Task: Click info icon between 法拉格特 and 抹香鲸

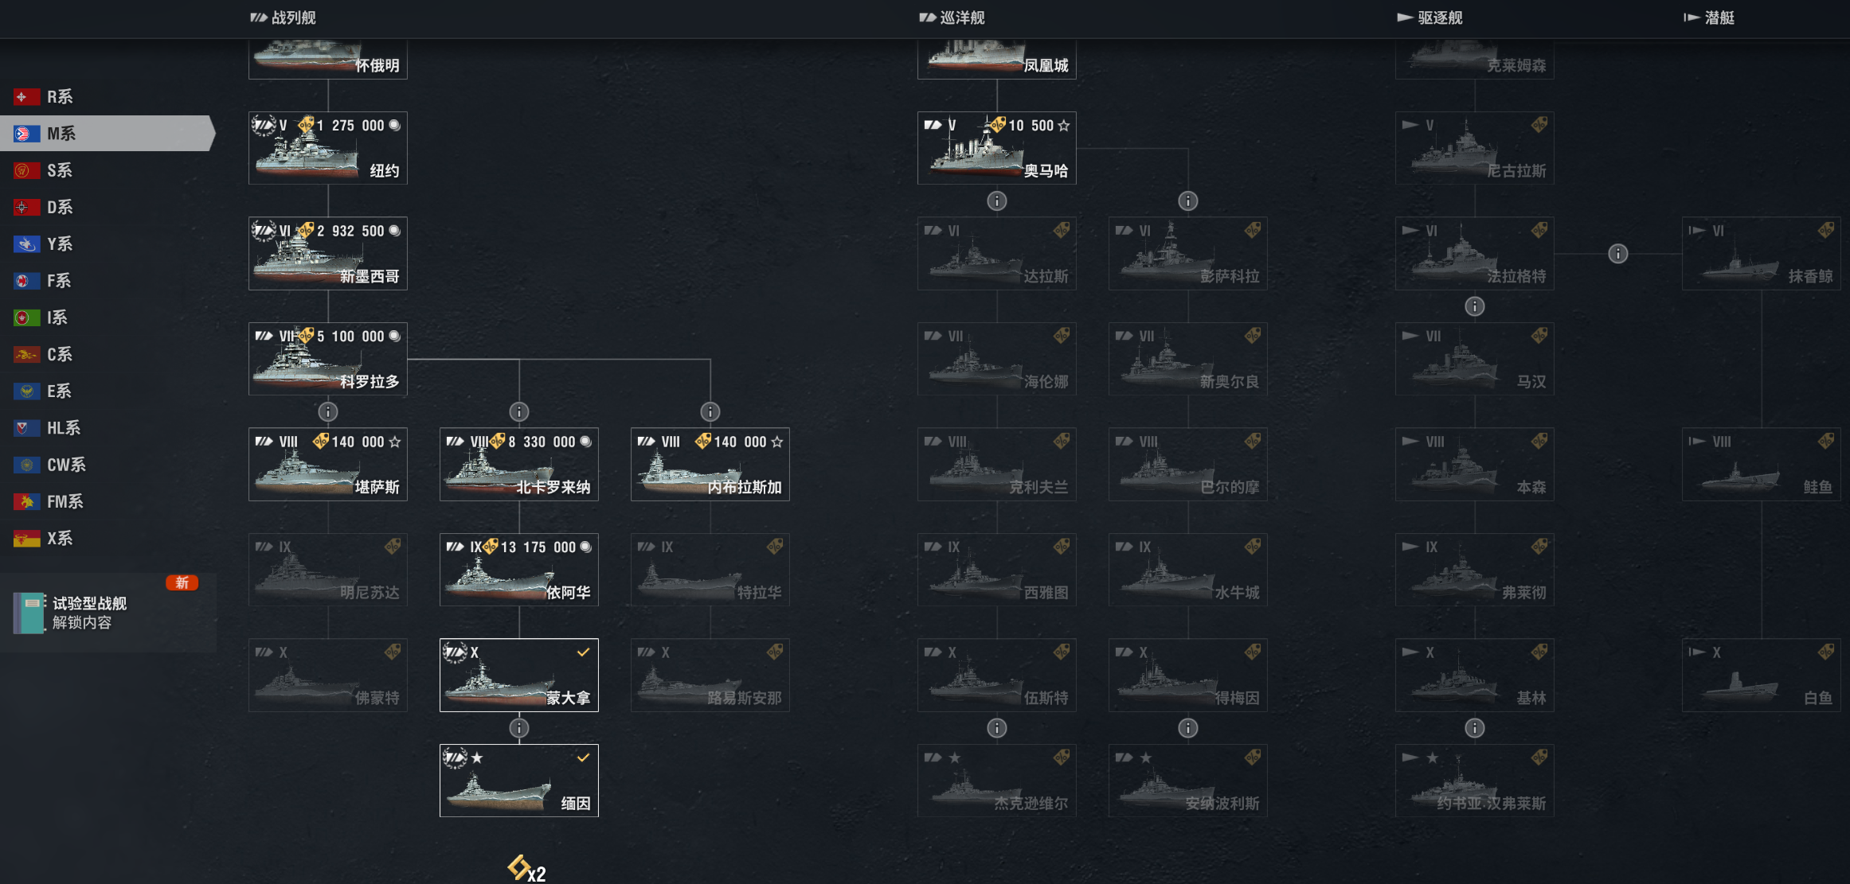Action: [x=1618, y=254]
